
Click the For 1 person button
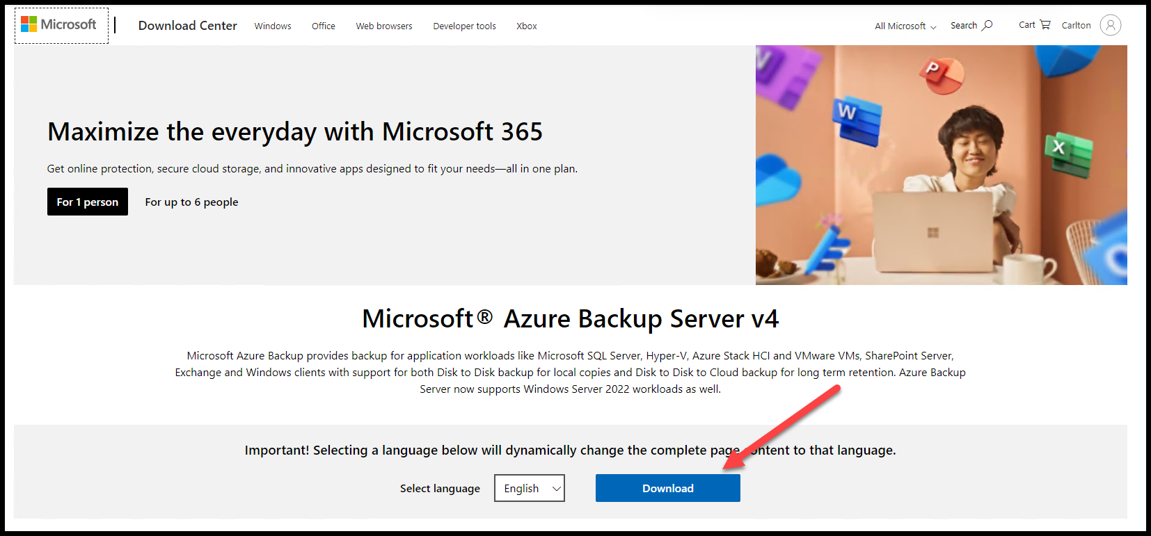88,202
